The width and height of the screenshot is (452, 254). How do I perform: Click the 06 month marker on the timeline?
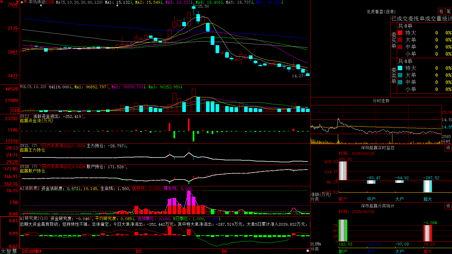225,251
